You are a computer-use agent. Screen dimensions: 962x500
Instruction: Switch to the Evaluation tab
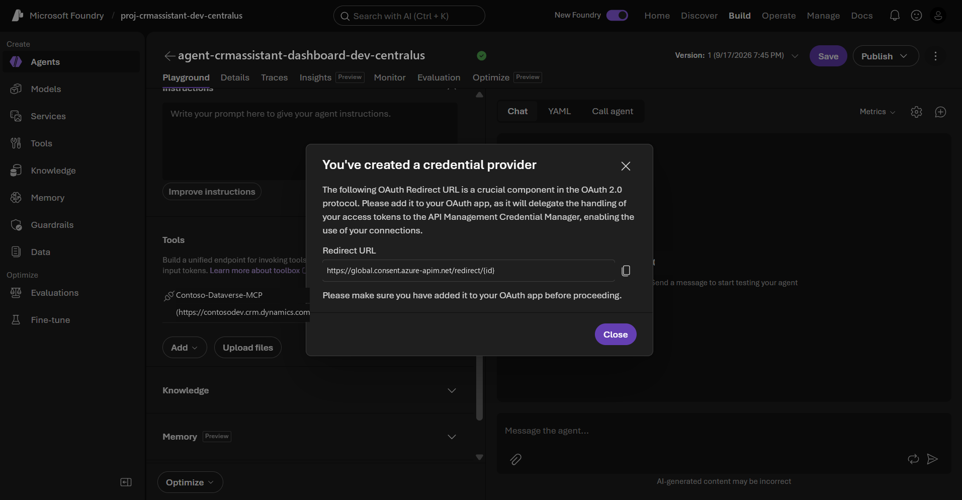pos(439,77)
